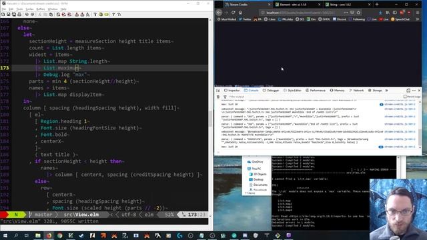Open the Elm bookmark
Screen dimensions: 427x240
tap(311, 19)
